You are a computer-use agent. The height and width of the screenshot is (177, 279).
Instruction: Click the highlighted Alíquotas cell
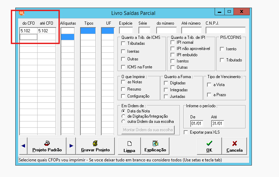[67, 37]
